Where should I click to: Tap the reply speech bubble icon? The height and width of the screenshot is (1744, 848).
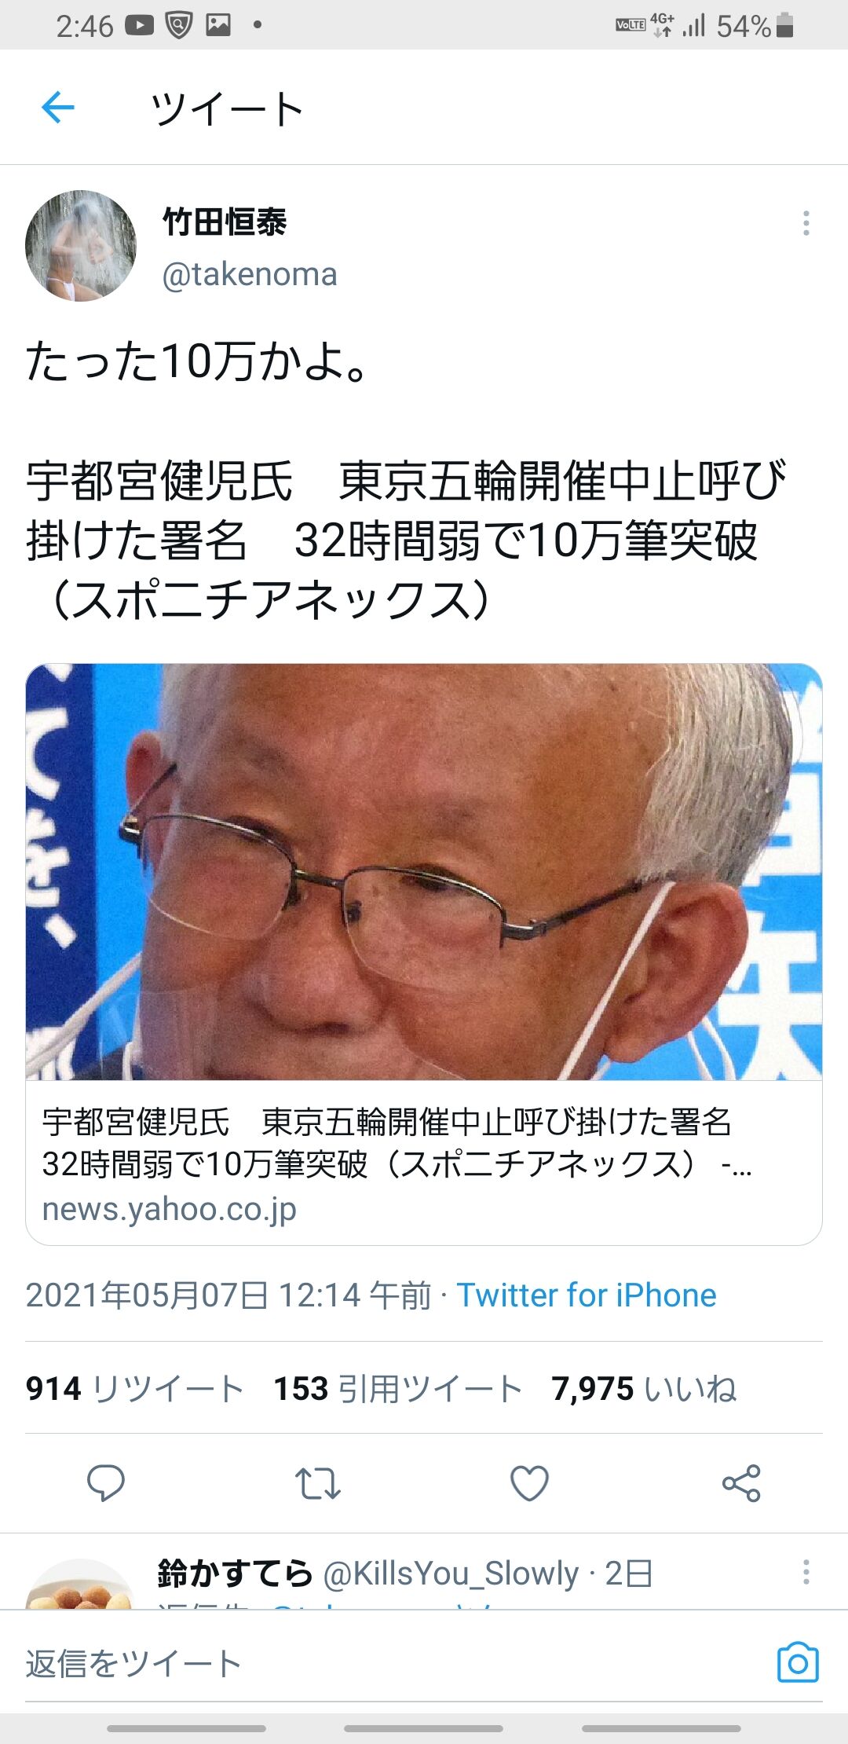click(105, 1483)
